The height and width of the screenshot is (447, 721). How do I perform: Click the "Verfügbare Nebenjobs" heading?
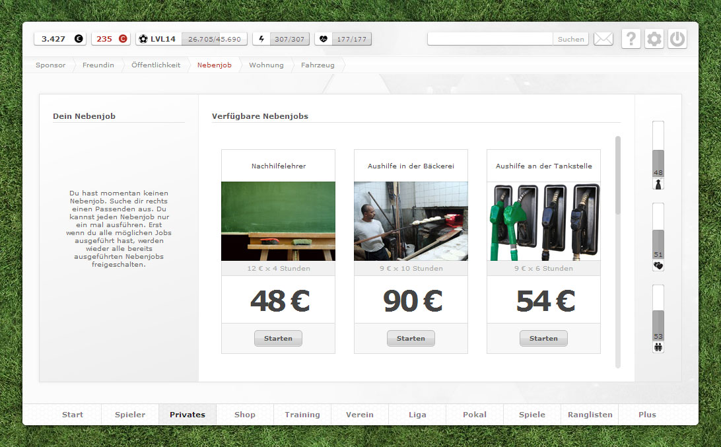pyautogui.click(x=259, y=116)
